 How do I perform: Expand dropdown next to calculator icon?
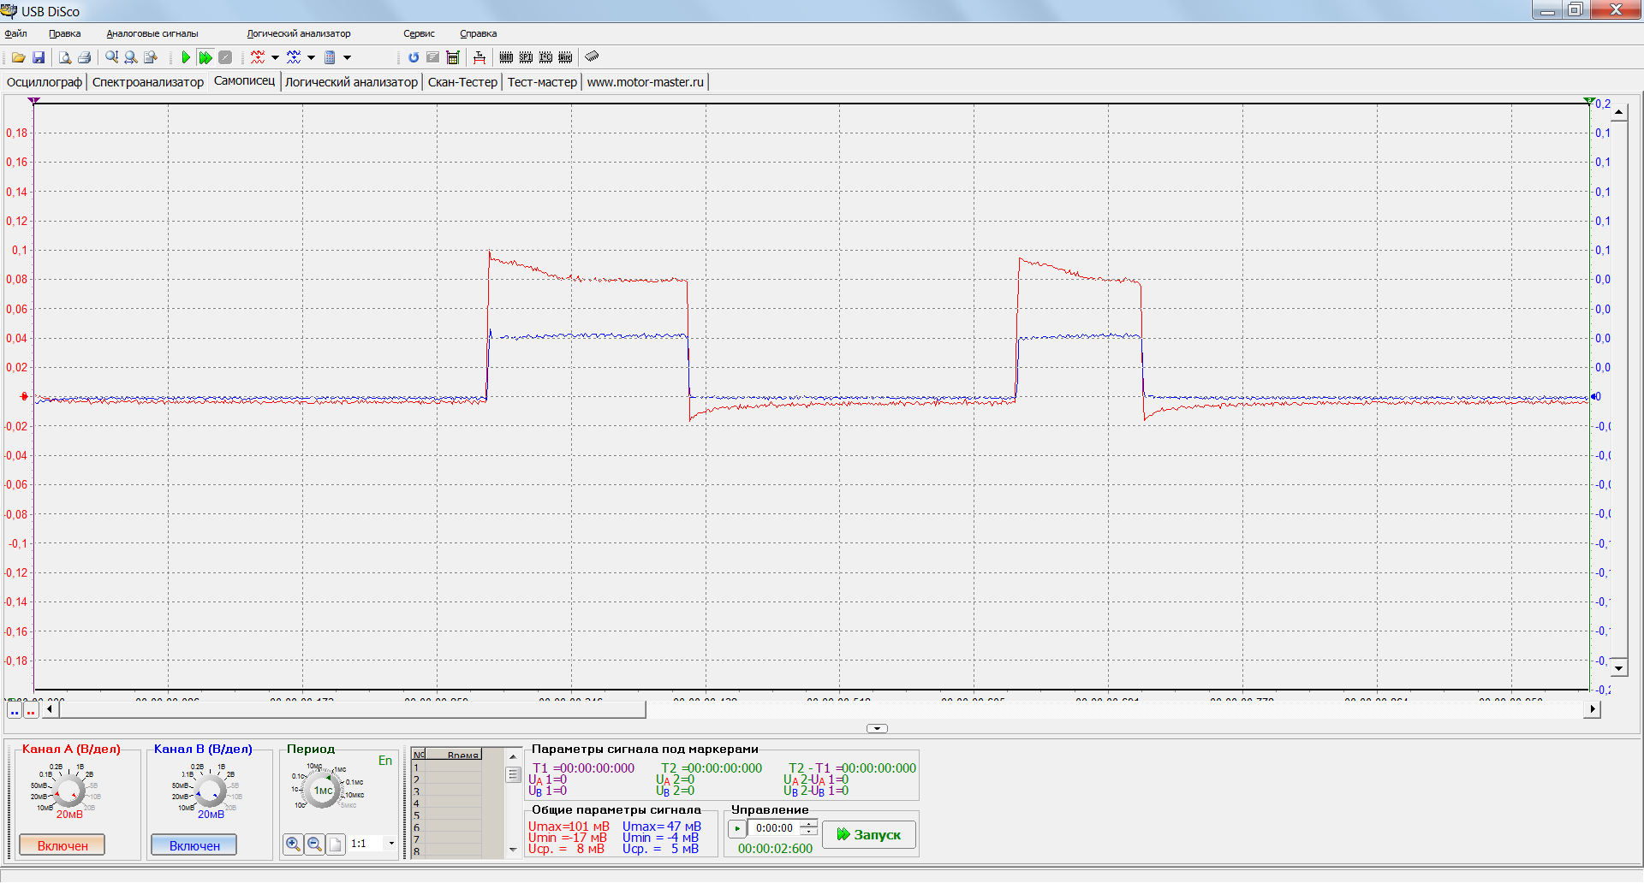347,57
